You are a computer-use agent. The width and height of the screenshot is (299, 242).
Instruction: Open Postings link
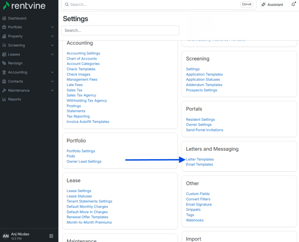tap(74, 106)
